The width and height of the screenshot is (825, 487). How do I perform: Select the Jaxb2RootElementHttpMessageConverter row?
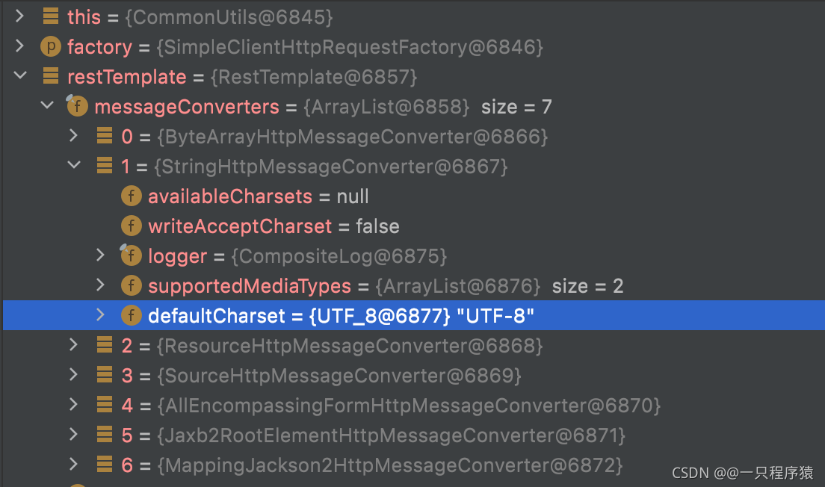(x=299, y=435)
